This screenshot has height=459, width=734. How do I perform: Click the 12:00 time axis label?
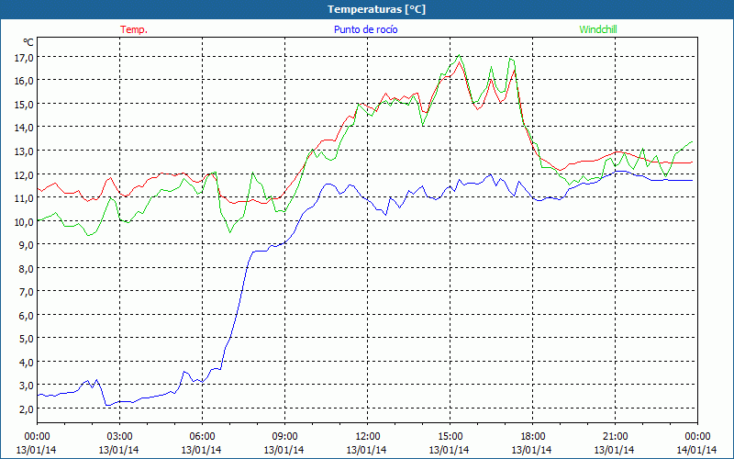tap(368, 436)
